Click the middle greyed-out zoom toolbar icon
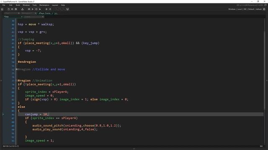Viewport: 268px width, 150px height. 60,9
